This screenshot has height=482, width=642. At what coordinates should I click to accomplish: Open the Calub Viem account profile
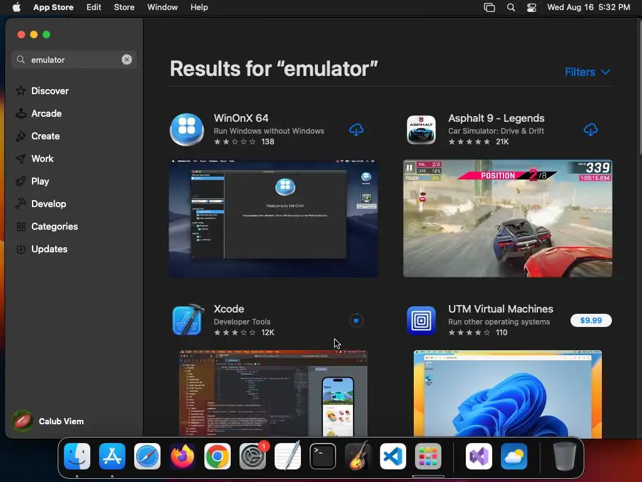coord(48,421)
